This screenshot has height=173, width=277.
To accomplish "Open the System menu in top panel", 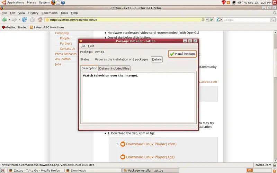I will click(x=44, y=2).
